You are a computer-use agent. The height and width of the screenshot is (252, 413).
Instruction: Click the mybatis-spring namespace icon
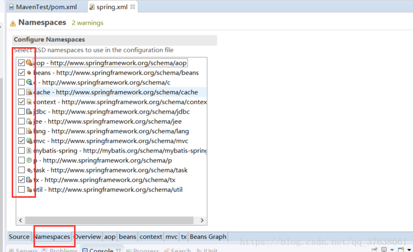(x=29, y=151)
